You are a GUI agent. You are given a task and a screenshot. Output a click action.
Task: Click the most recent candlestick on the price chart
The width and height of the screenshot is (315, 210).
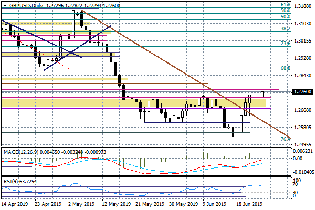point(262,94)
